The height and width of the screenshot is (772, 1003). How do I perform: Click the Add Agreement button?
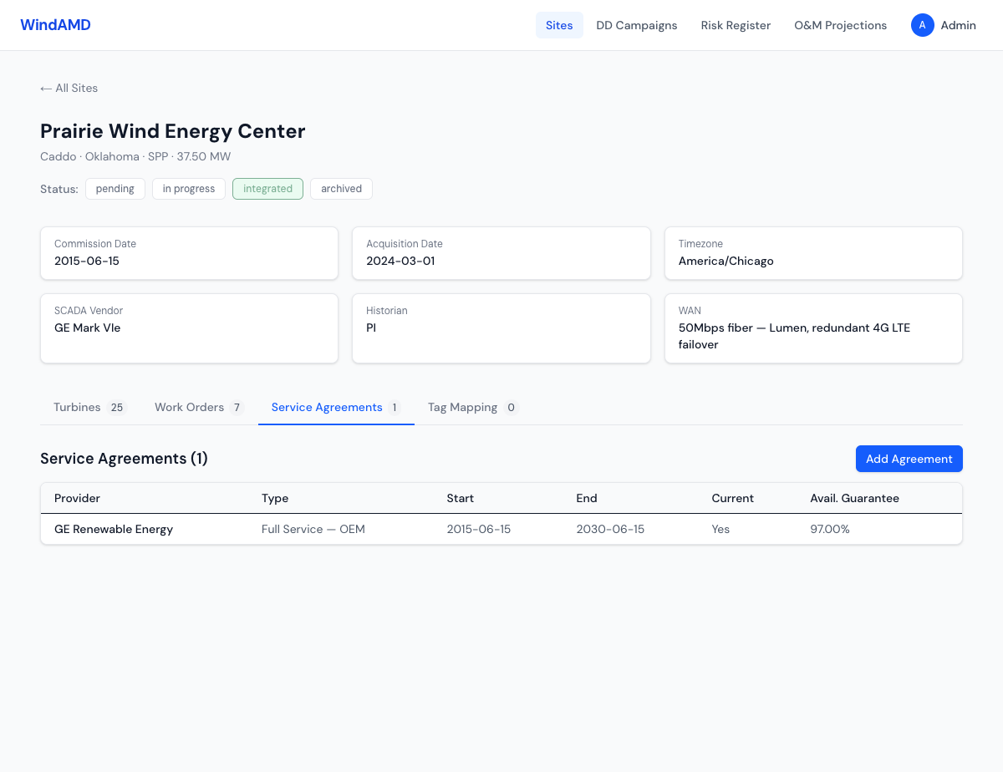[909, 459]
